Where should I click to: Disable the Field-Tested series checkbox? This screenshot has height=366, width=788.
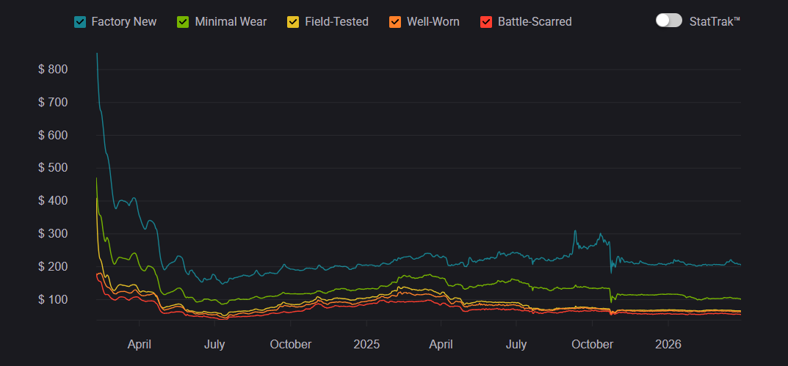[293, 22]
